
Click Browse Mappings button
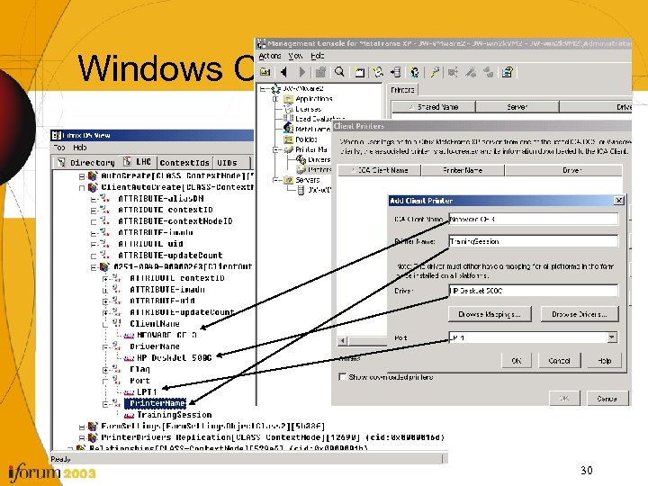(x=490, y=314)
